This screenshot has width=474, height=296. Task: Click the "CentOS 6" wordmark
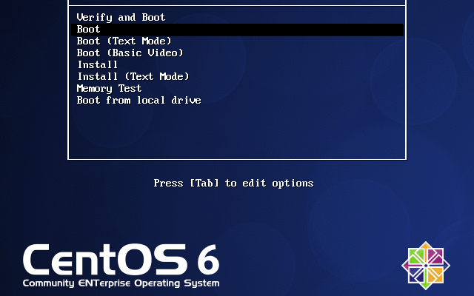pyautogui.click(x=121, y=260)
